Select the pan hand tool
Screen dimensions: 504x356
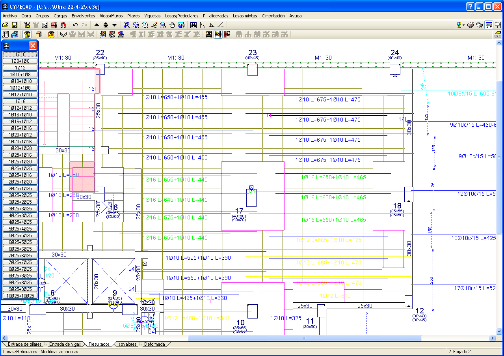[172, 25]
